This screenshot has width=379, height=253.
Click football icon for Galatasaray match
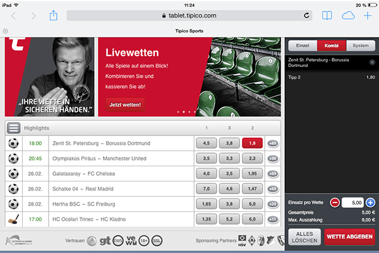click(13, 173)
